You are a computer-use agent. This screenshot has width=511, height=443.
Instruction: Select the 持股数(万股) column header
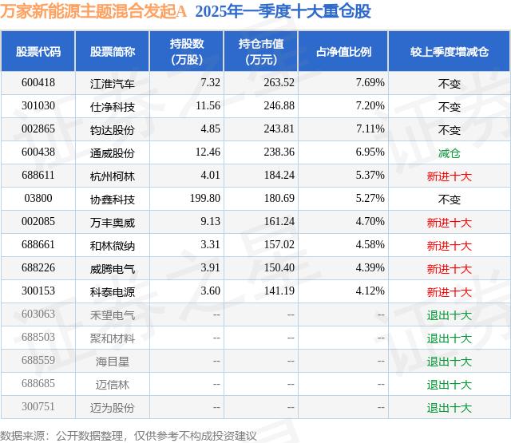click(187, 51)
